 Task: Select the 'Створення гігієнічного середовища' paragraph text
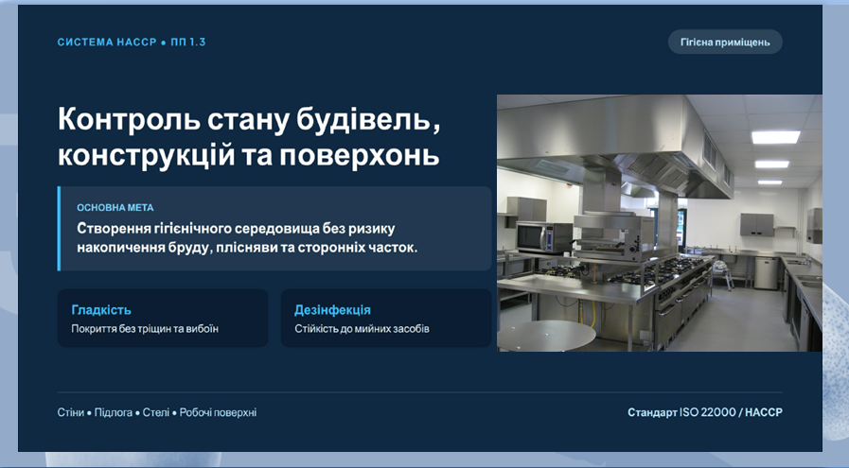click(247, 238)
